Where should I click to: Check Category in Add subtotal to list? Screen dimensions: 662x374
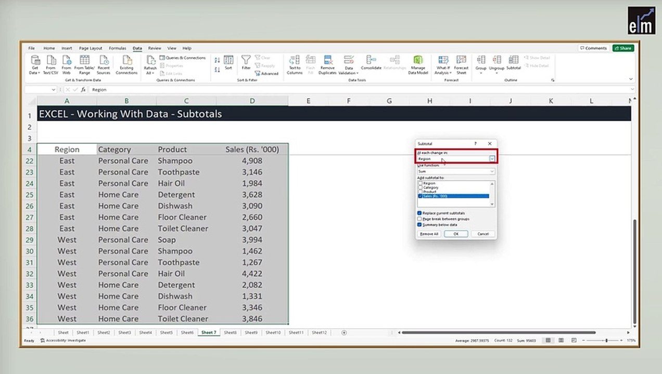[420, 188]
